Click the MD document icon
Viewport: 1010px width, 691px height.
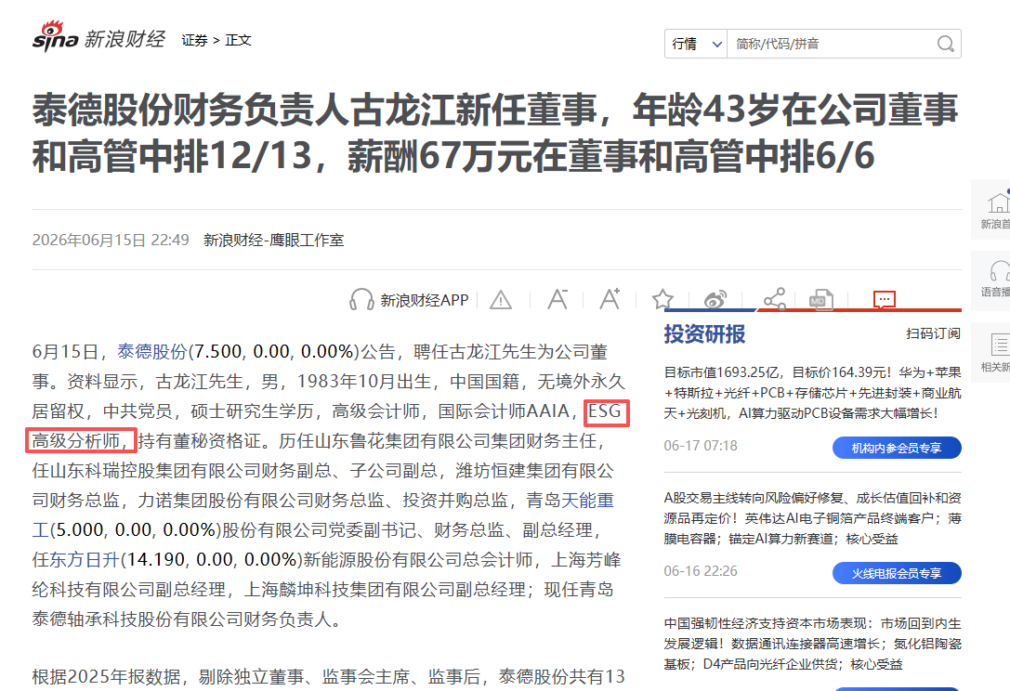coord(821,300)
